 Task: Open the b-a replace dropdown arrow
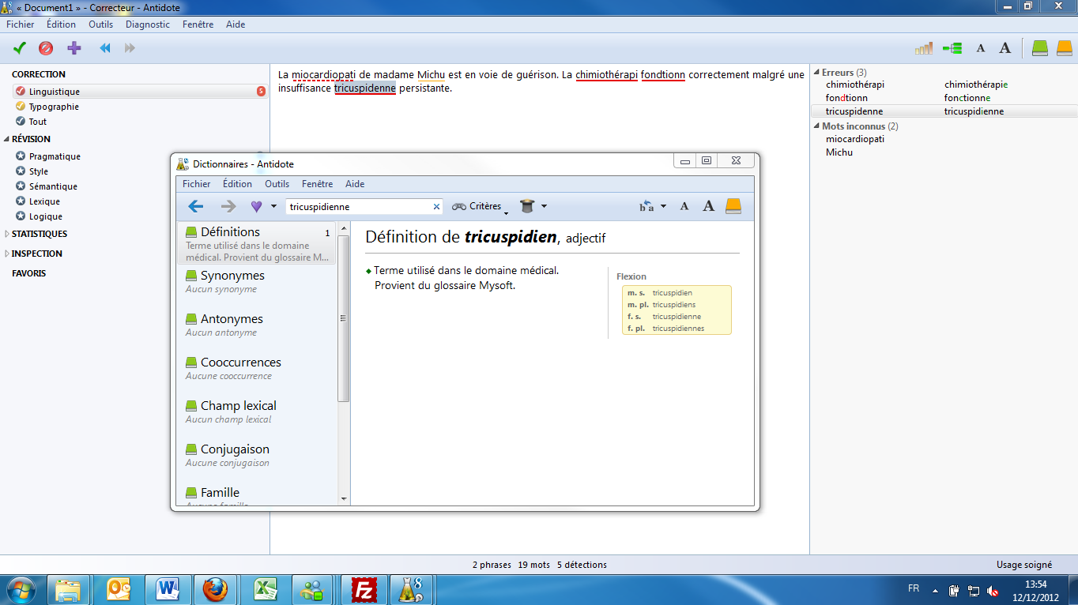click(x=663, y=206)
